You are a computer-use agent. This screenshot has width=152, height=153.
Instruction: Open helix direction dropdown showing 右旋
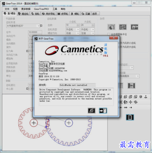tap(73, 33)
